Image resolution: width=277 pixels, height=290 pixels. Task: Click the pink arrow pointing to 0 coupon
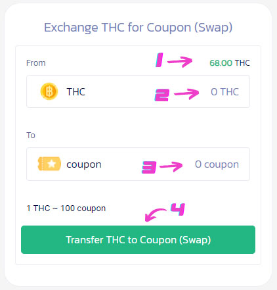point(171,167)
